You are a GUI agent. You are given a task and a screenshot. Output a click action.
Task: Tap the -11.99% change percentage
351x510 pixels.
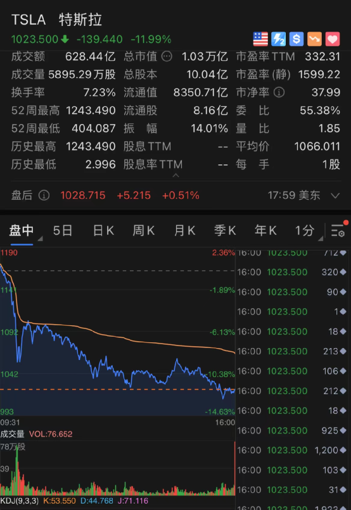[151, 39]
